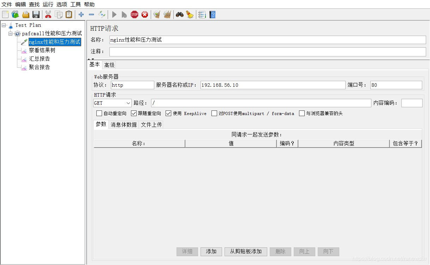This screenshot has width=430, height=265.
Task: Open the Help question mark icon
Action: point(212,14)
